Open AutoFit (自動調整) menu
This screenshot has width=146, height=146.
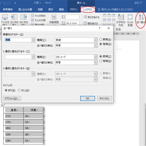[x=54, y=19]
